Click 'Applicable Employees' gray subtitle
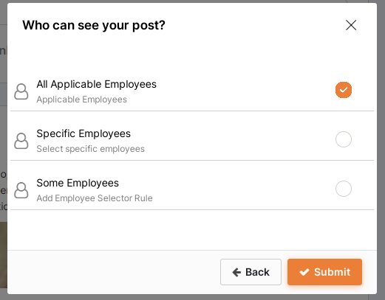 tap(82, 100)
